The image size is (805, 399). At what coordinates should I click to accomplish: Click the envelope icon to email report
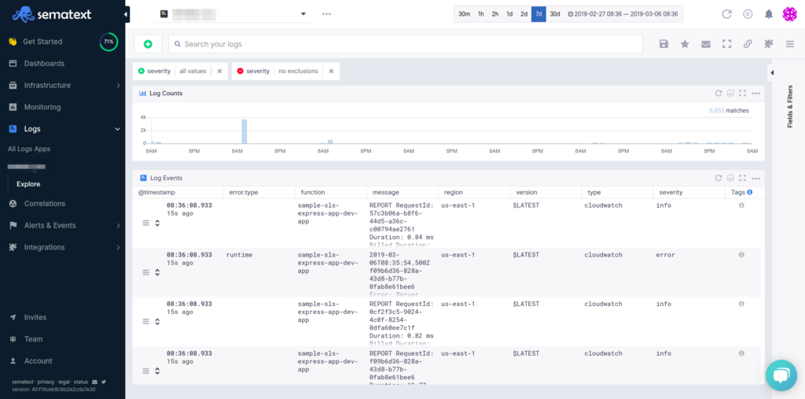click(x=706, y=44)
